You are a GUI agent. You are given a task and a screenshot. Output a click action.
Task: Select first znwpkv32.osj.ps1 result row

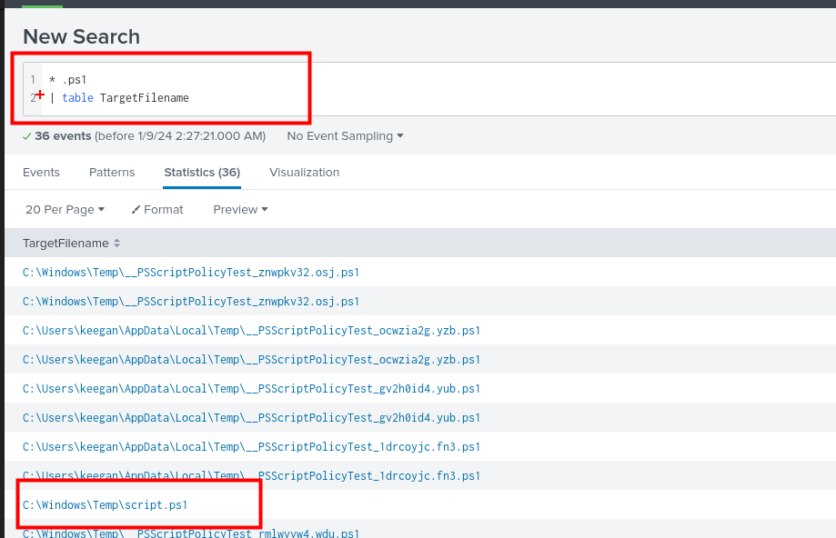click(x=191, y=273)
